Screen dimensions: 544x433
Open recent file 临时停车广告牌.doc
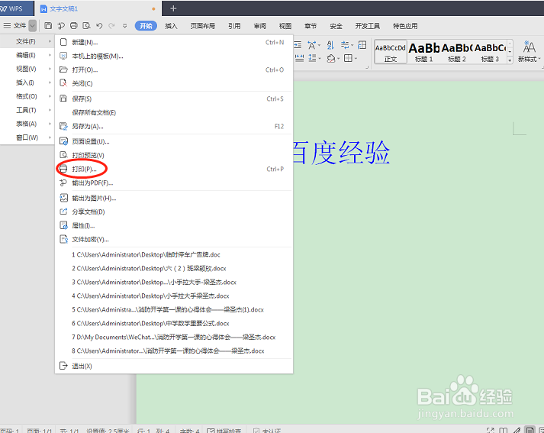coord(173,254)
